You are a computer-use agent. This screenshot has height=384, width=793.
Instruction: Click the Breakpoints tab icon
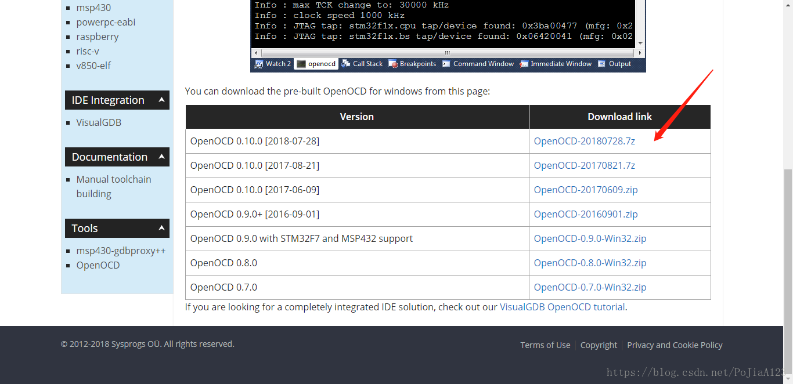(393, 64)
